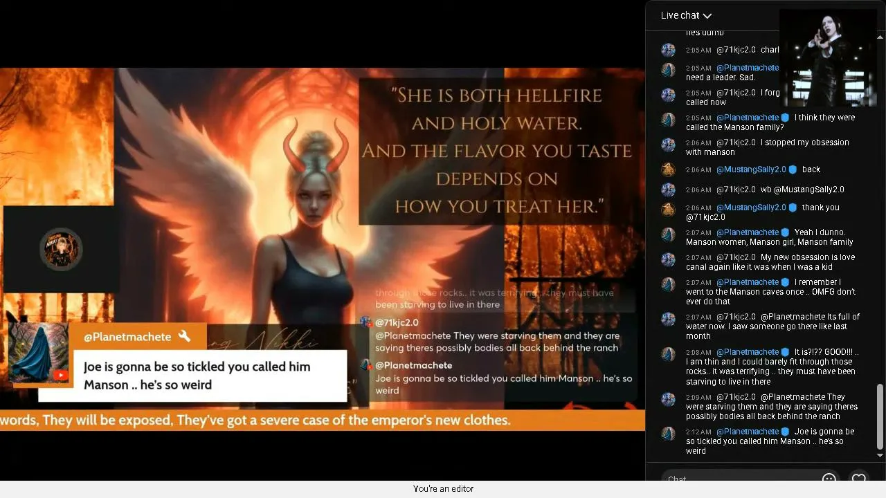
Task: Select the 'Manson women, Manson girl, Manson family' text
Action: [x=769, y=242]
